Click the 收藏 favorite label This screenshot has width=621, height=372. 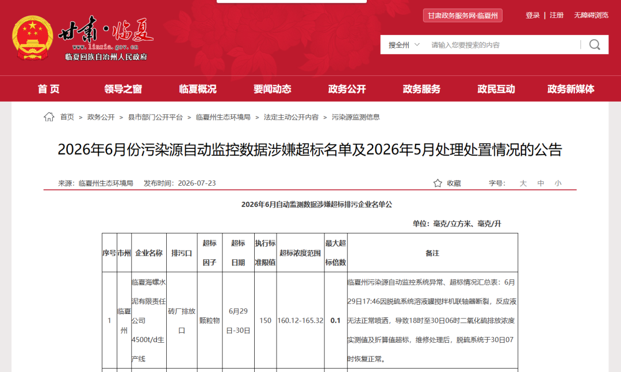[x=454, y=183]
